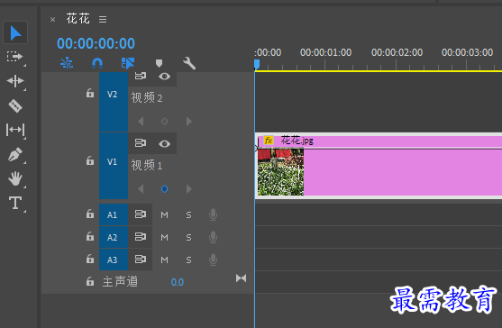Select the 花花 sequence tab
This screenshot has height=328, width=502.
78,19
